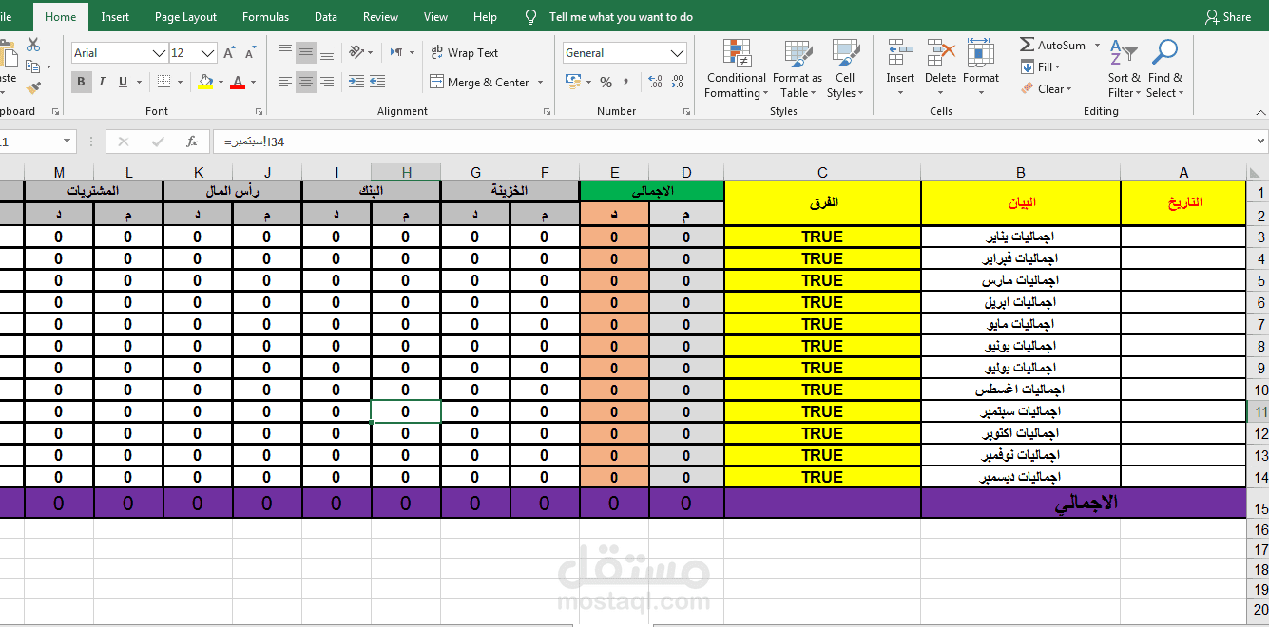Open Sort & Filter options
Image resolution: width=1269 pixels, height=627 pixels.
[x=1125, y=68]
